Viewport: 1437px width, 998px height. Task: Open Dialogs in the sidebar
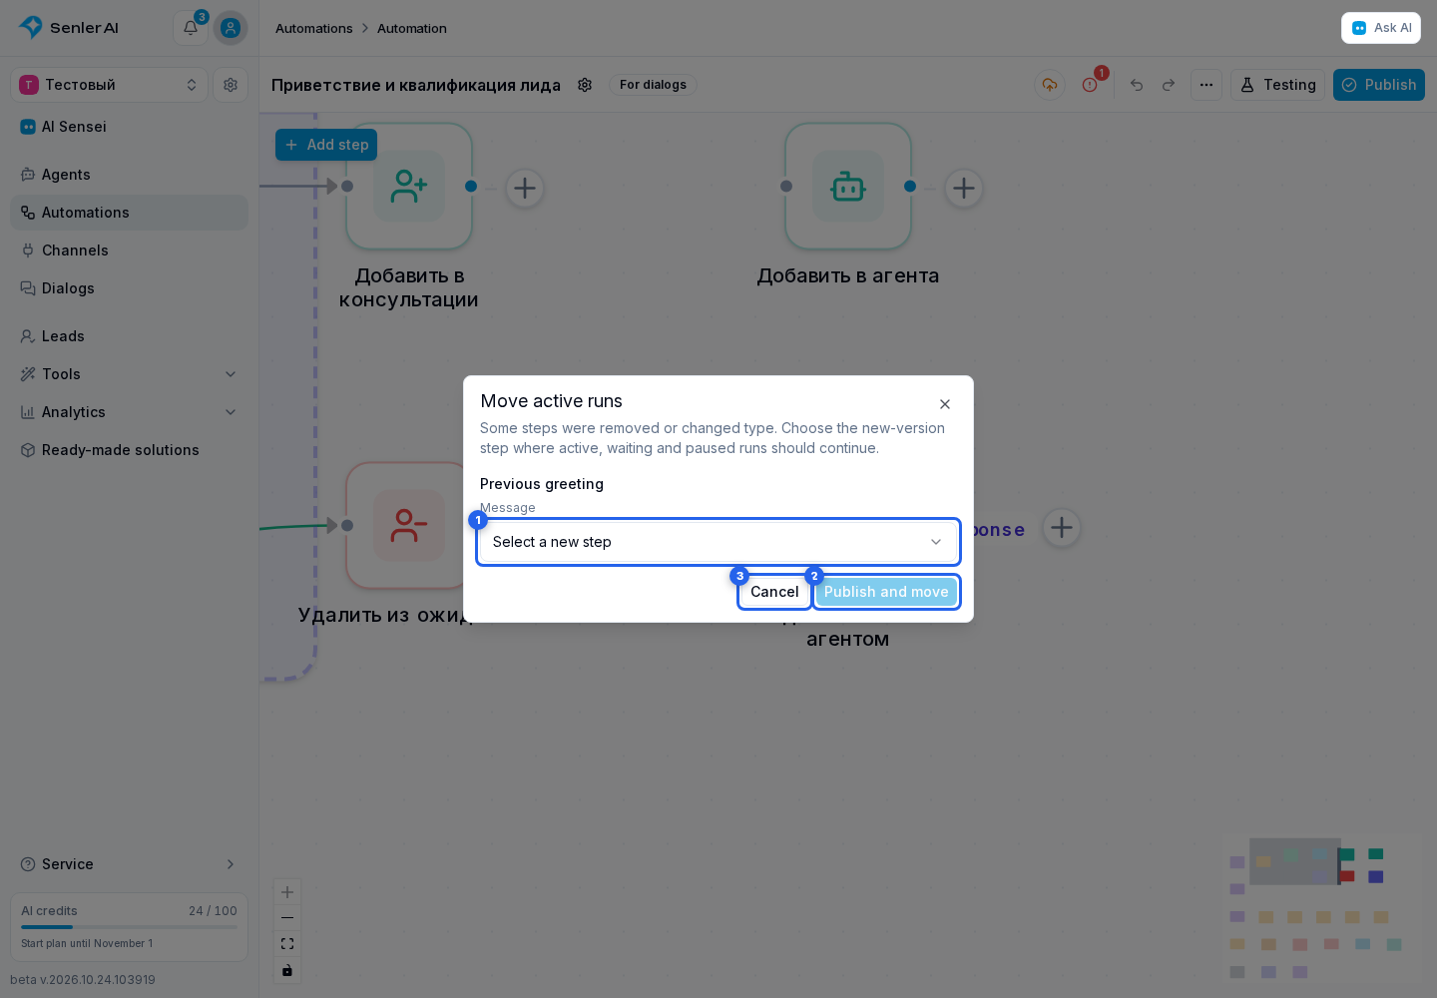pyautogui.click(x=129, y=288)
